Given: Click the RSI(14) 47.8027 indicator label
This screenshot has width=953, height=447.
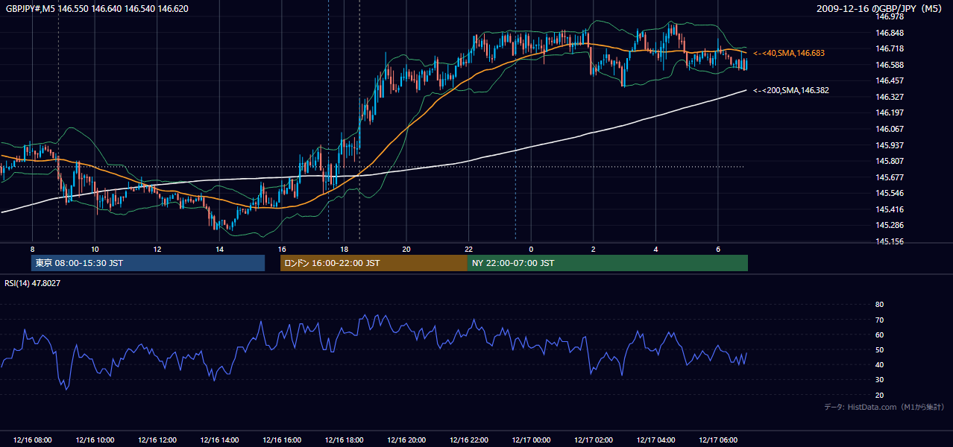Looking at the screenshot, I should pyautogui.click(x=33, y=283).
